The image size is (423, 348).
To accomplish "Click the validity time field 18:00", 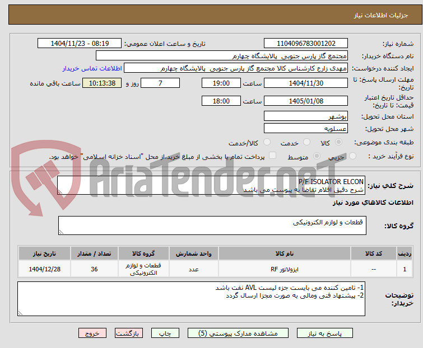I will coord(221,101).
